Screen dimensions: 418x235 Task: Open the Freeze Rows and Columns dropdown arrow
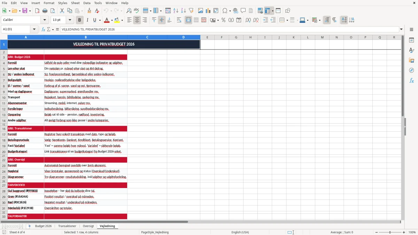click(272, 11)
